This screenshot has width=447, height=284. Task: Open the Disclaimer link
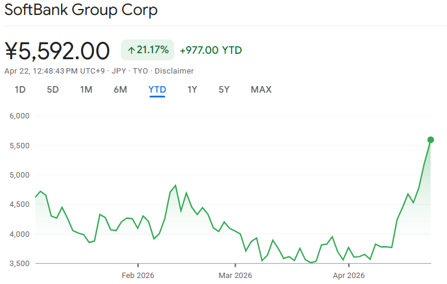174,71
